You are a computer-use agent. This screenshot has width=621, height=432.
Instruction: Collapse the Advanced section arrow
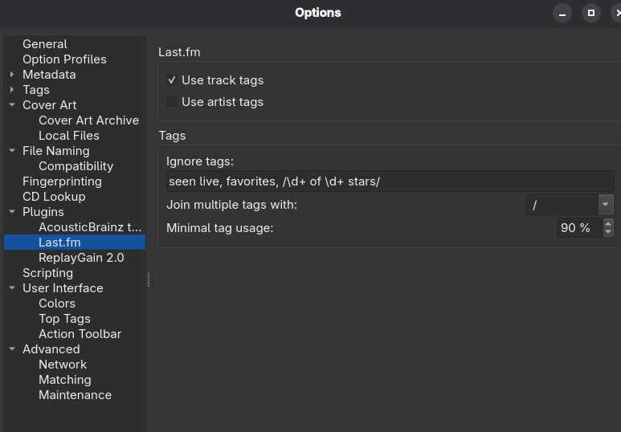coord(12,349)
